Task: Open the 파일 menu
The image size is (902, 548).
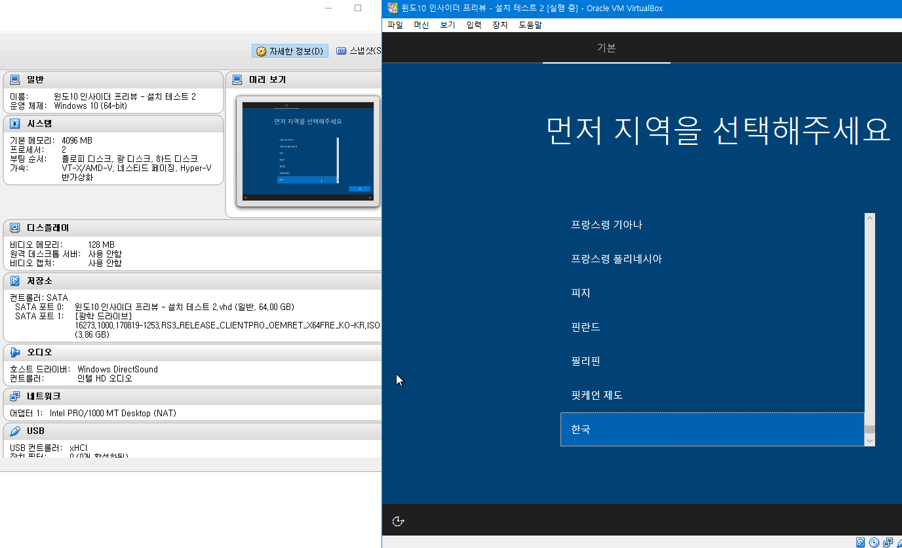Action: (x=395, y=25)
